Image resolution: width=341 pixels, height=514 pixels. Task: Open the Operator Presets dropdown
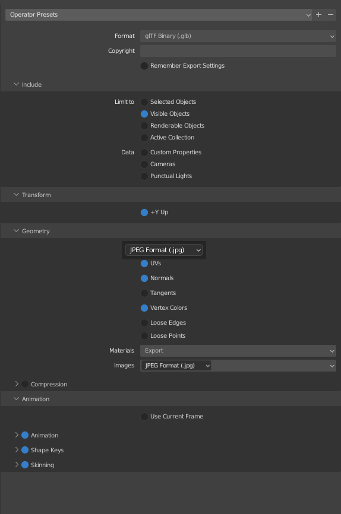coord(159,15)
